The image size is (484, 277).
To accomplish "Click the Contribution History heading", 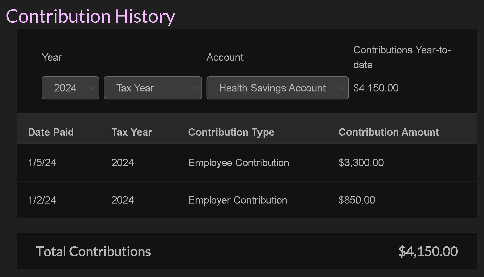I will click(x=90, y=16).
